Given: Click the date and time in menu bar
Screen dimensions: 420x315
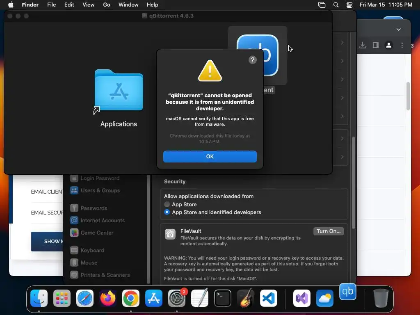Looking at the screenshot, I should 386,5.
